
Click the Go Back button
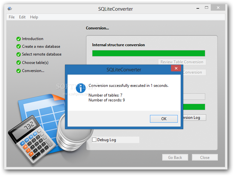175,157
